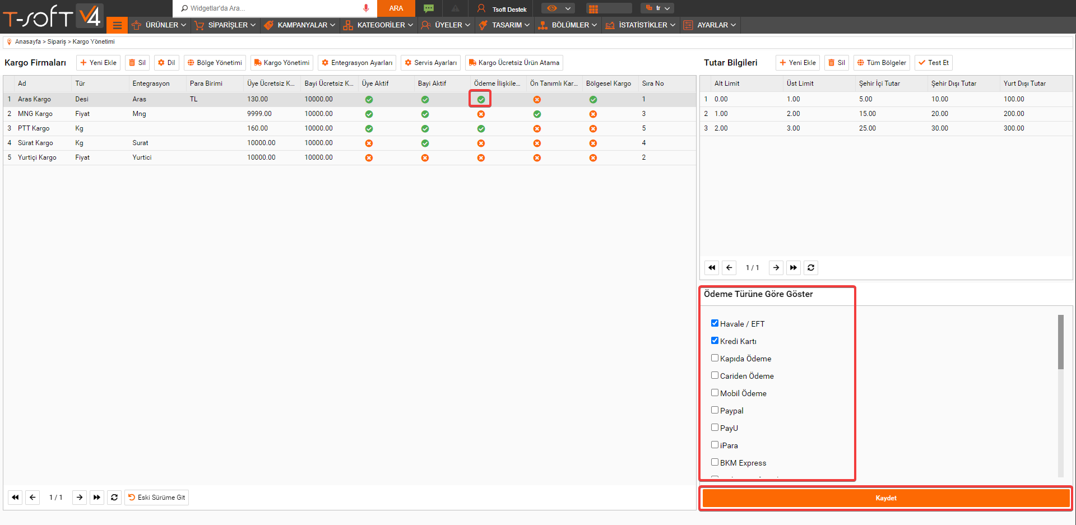Viewport: 1076px width, 525px height.
Task: Enable the Paypal checkbox
Action: tap(715, 410)
